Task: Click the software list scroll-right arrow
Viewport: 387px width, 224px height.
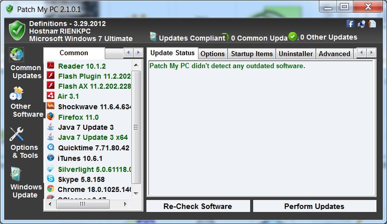Action: (126, 204)
